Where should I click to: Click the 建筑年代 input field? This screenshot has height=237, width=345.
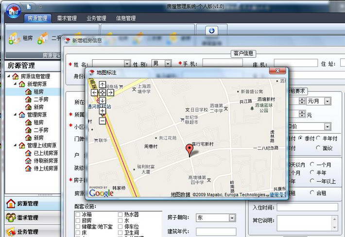(216, 232)
